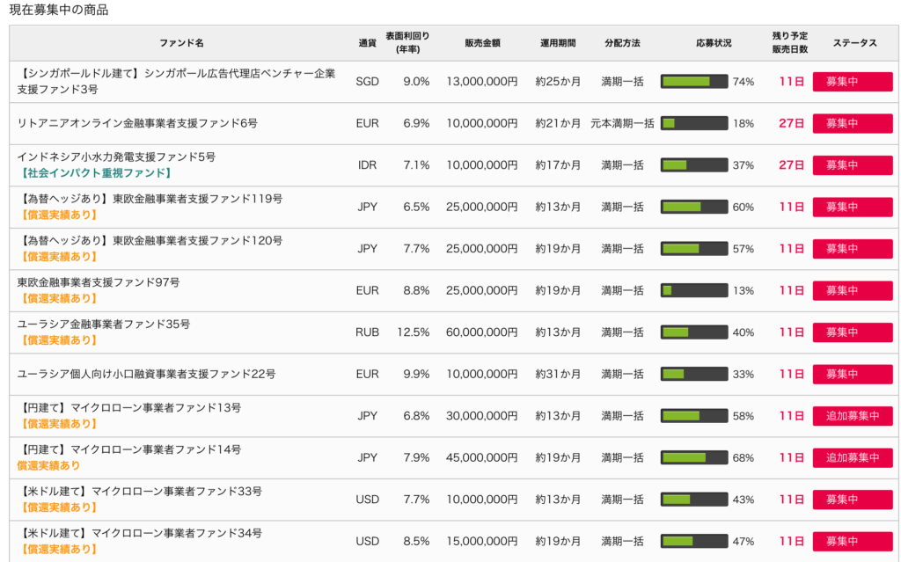Click 募集中 button for ユーラシア個人向け小口融資 fund 22号
The image size is (901, 562).
click(852, 374)
